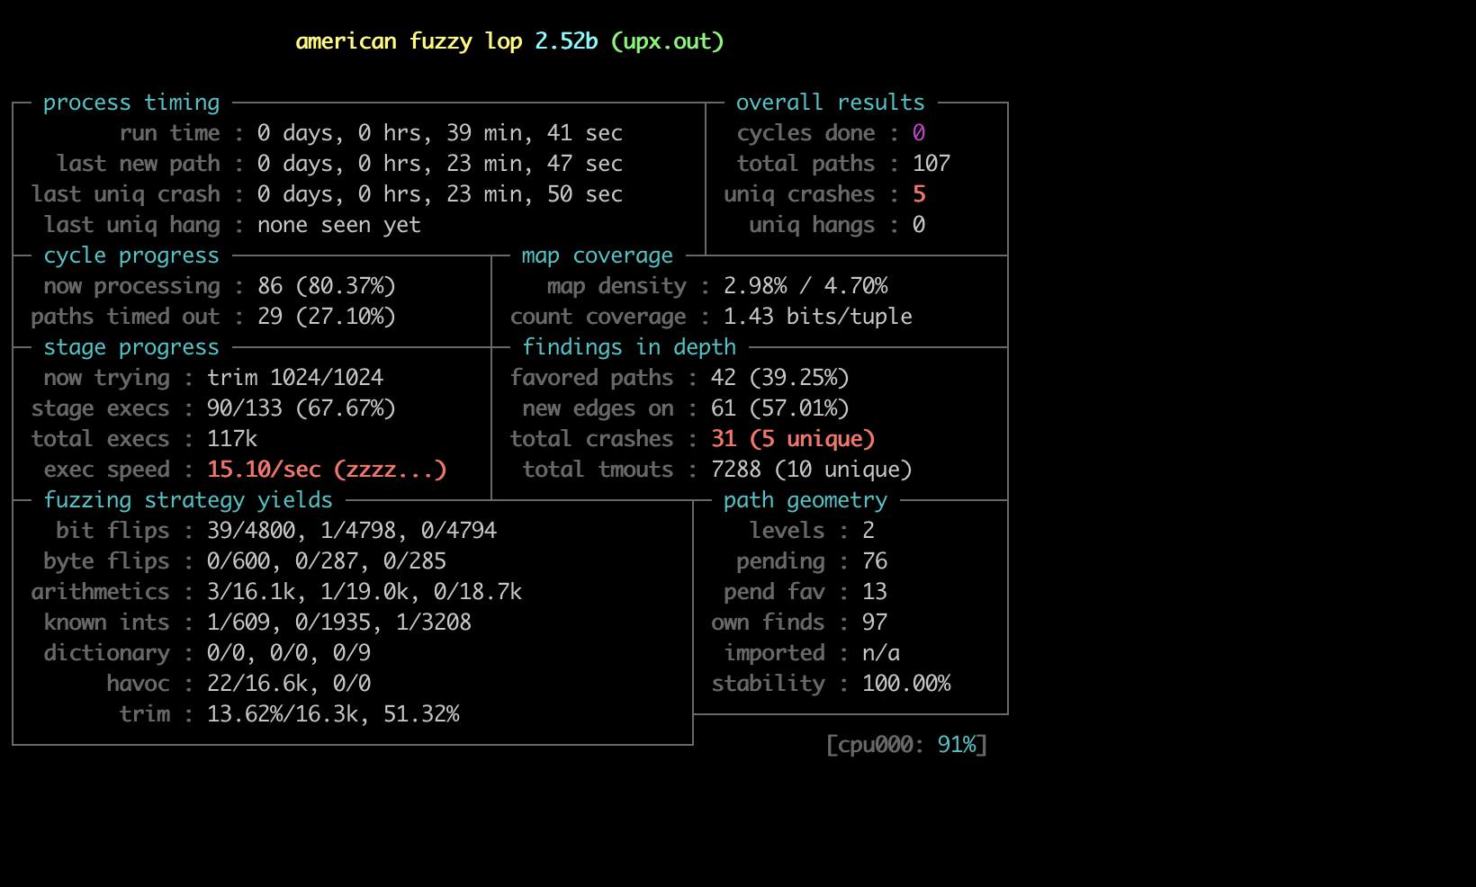Click the total execs value "117k"
The image size is (1476, 887).
(232, 439)
